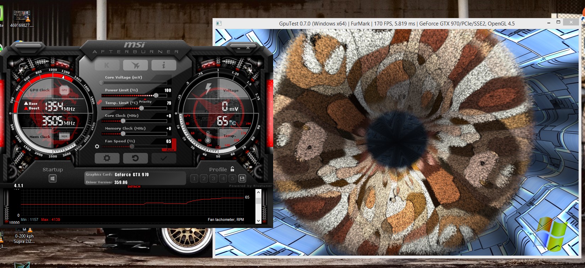The width and height of the screenshot is (585, 268).
Task: Open Kombustor with the K button
Action: 107,65
